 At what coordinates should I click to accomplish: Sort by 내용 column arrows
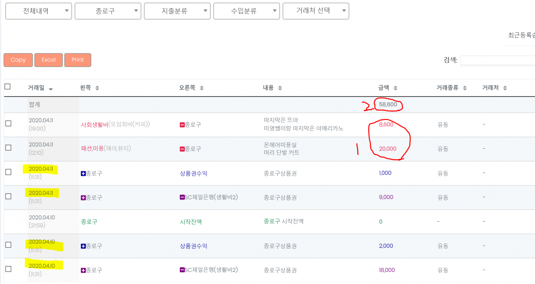click(x=280, y=88)
